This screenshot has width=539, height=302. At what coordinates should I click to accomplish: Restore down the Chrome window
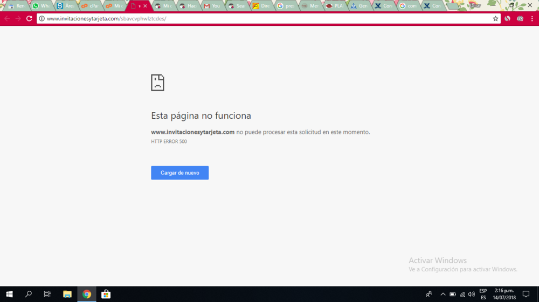(512, 5)
